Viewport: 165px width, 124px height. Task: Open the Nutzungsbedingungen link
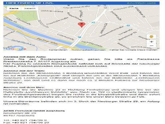click(89, 50)
